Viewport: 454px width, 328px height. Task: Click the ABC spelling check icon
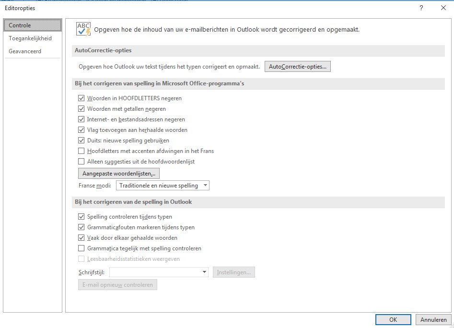coord(83,29)
